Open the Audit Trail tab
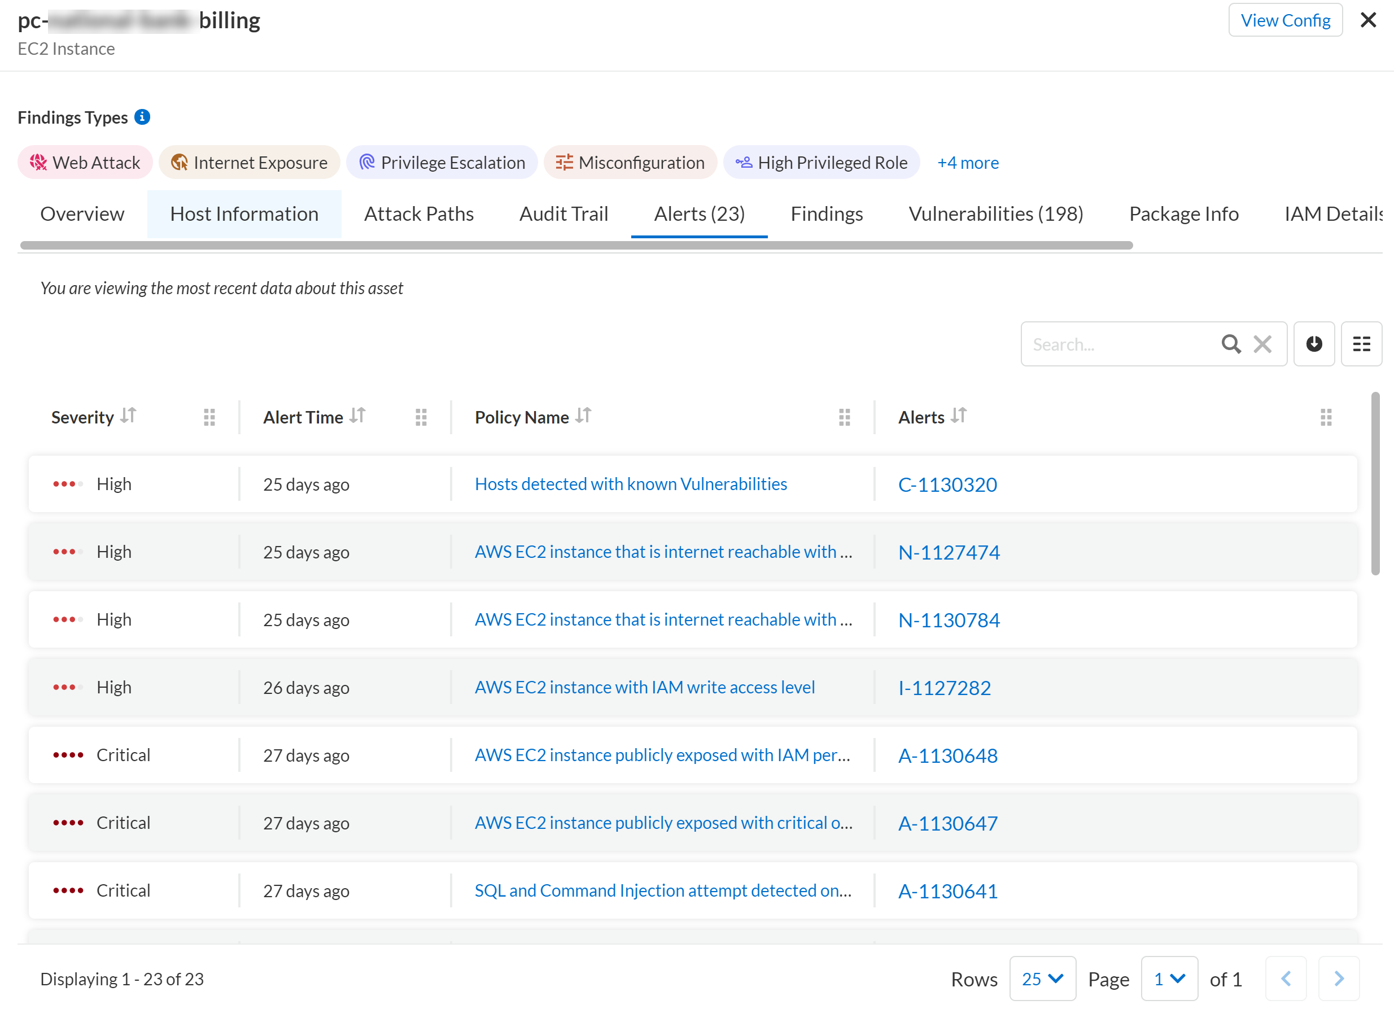This screenshot has width=1394, height=1009. coord(563,214)
